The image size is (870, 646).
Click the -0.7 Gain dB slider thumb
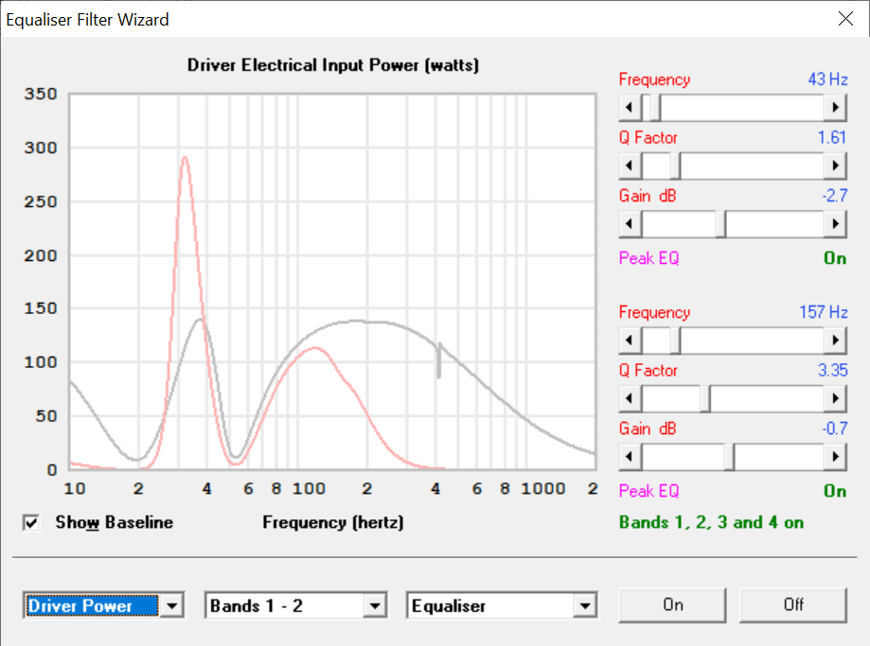click(730, 456)
